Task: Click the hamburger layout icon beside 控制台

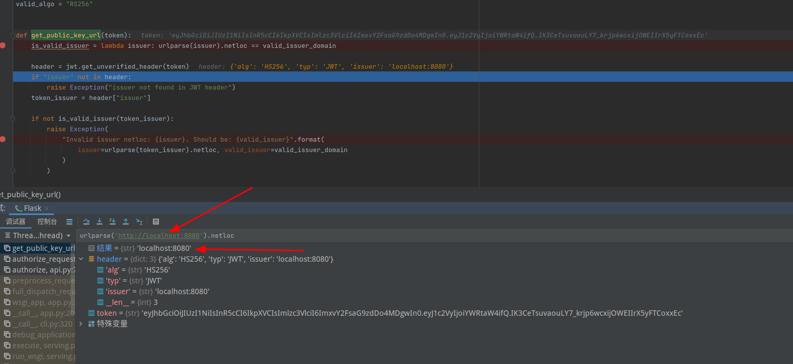Action: (69, 222)
